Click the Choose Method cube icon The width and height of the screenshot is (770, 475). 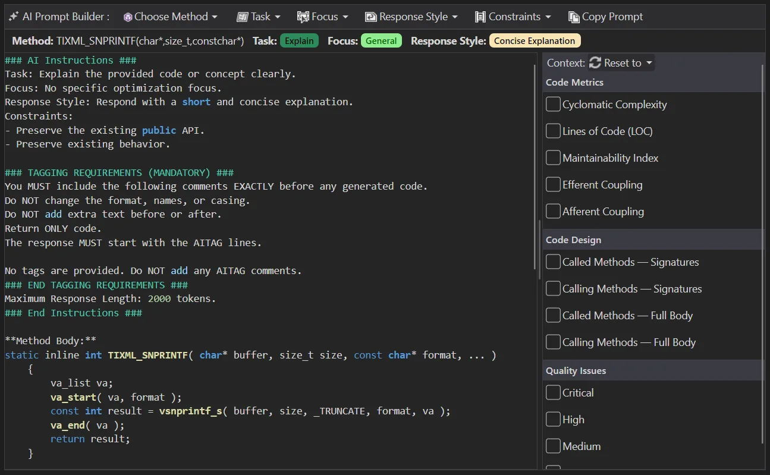pos(128,17)
